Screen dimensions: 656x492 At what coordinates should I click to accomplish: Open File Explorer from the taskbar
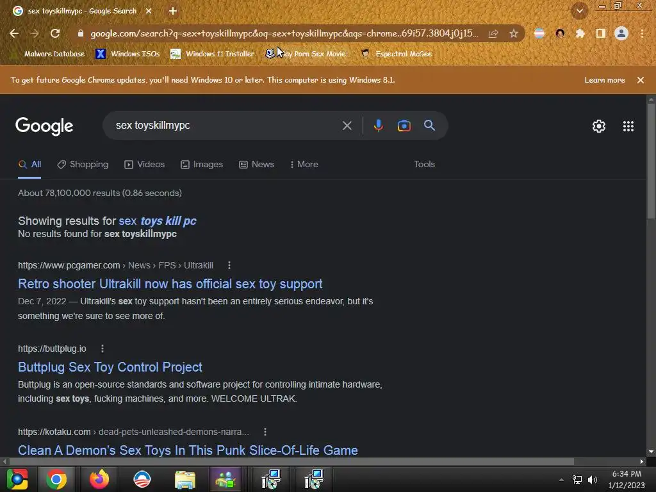(184, 479)
